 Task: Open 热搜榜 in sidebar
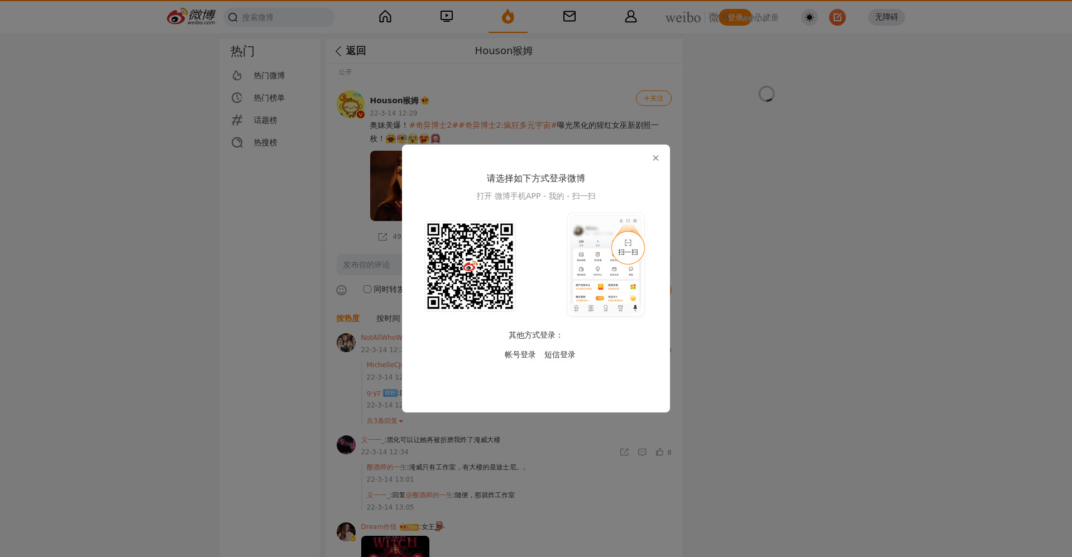pos(269,142)
